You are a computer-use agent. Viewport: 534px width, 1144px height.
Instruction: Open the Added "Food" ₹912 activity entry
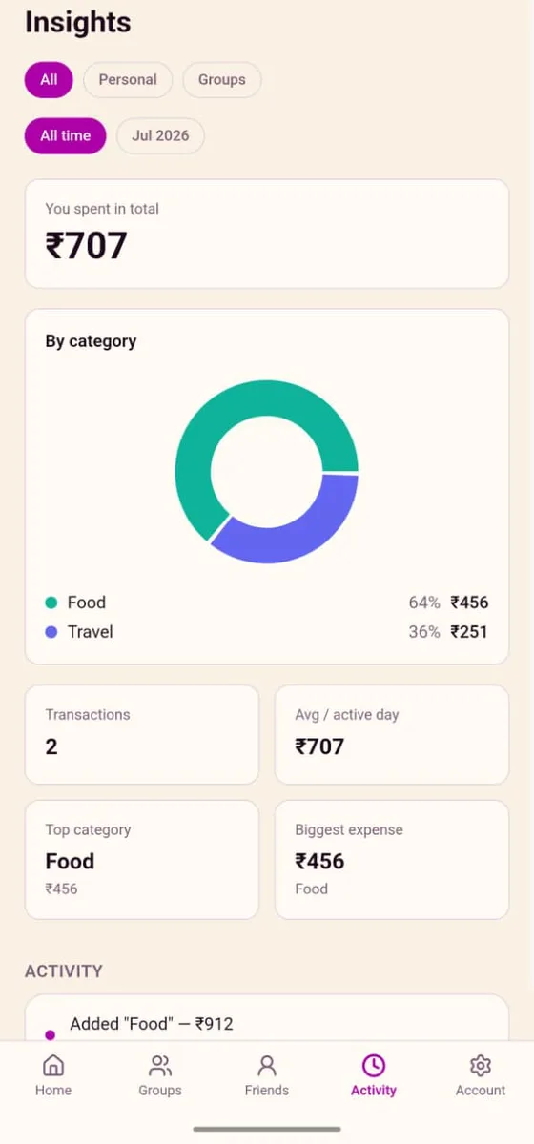click(x=267, y=1018)
